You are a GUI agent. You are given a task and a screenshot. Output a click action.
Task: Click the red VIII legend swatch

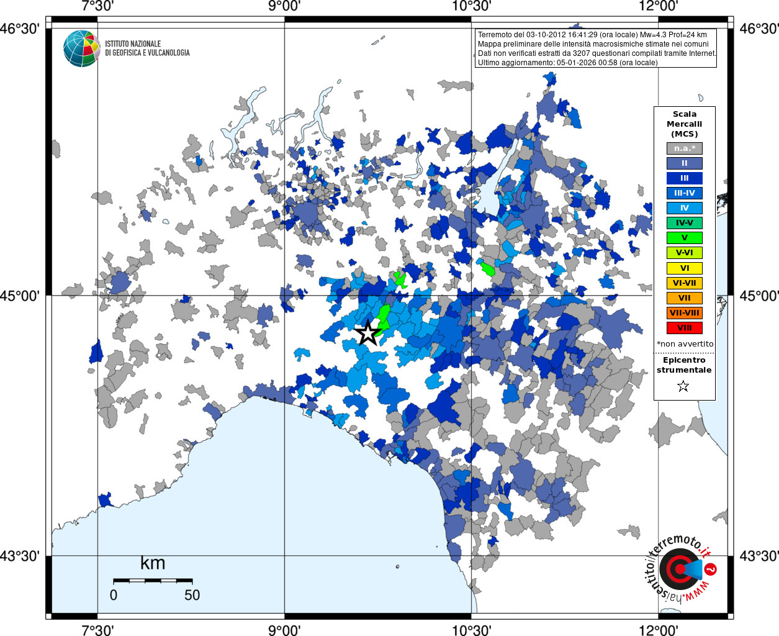click(x=685, y=328)
